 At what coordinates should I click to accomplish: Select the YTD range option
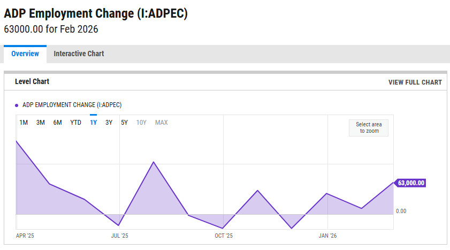tap(76, 123)
